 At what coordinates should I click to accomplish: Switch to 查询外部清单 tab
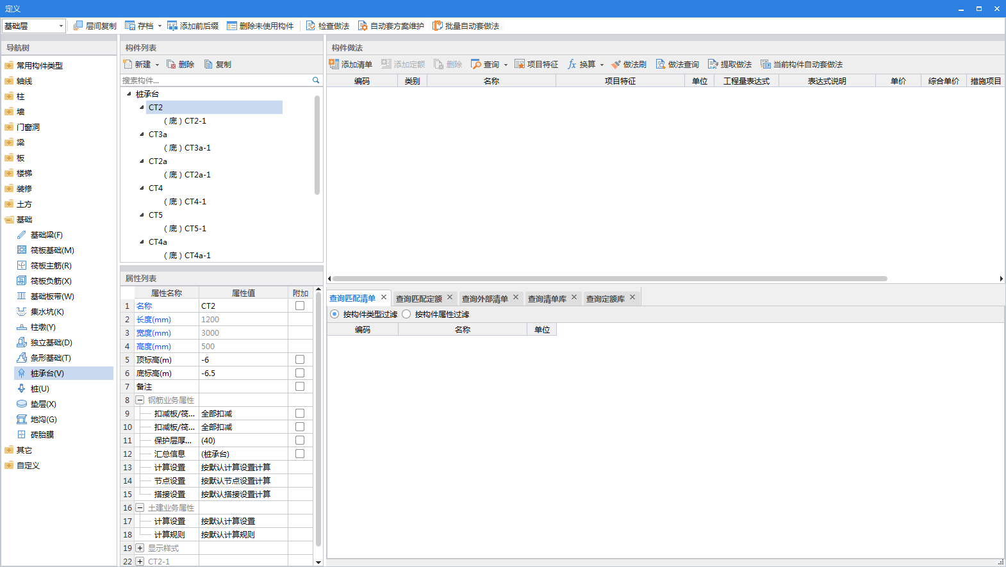485,299
